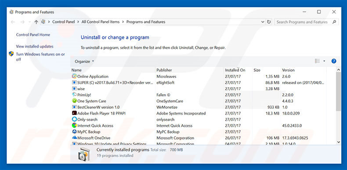347x170 pixels.
Task: Click the Programs and Features breadcrumb
Action: tap(146, 22)
